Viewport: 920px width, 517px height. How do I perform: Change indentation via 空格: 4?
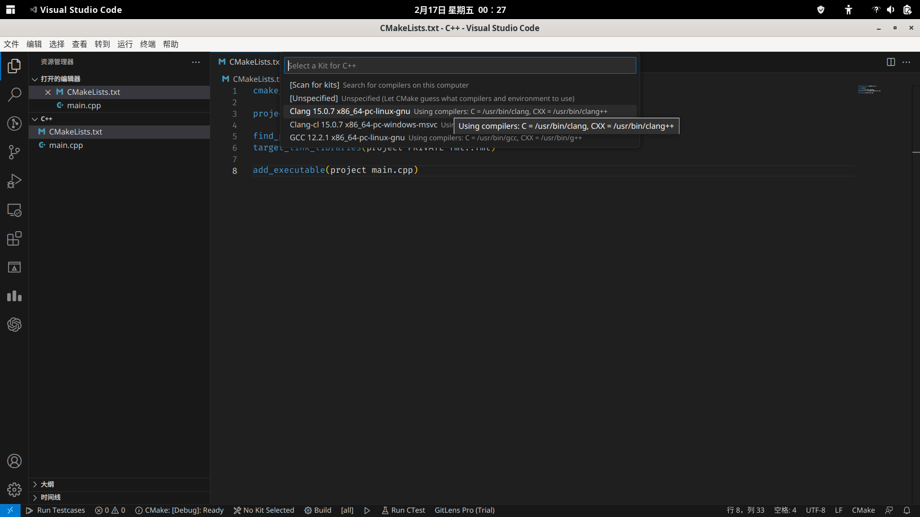click(785, 511)
